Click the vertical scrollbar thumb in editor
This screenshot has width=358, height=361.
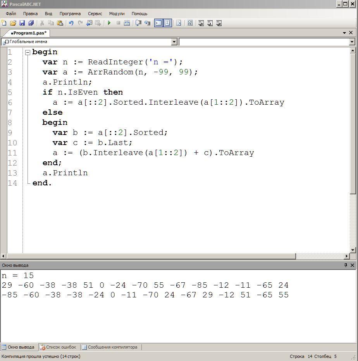tap(353, 123)
